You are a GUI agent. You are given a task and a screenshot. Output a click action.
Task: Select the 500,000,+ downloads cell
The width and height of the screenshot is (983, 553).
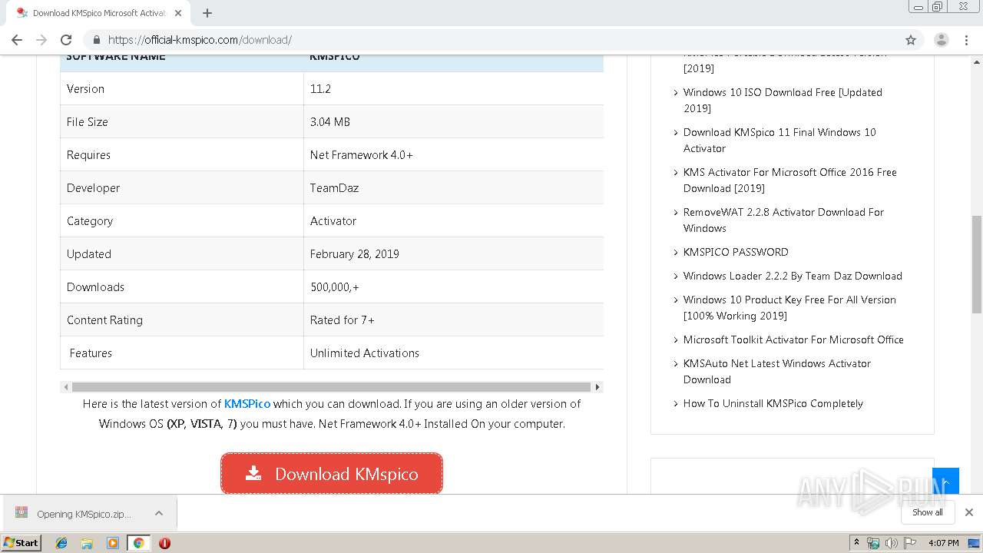[x=453, y=286]
